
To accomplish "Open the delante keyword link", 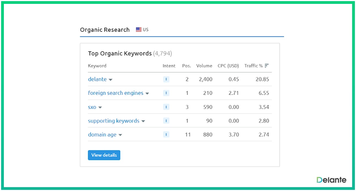I will click(x=97, y=79).
